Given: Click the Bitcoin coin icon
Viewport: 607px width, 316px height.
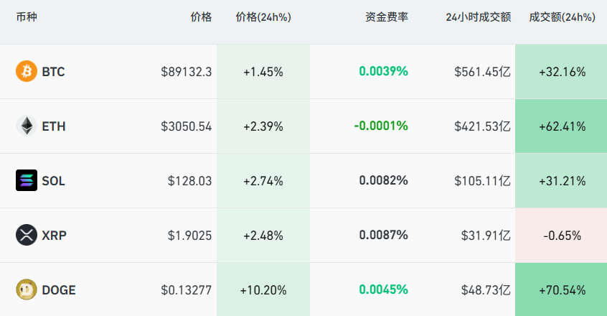Looking at the screenshot, I should 26,72.
